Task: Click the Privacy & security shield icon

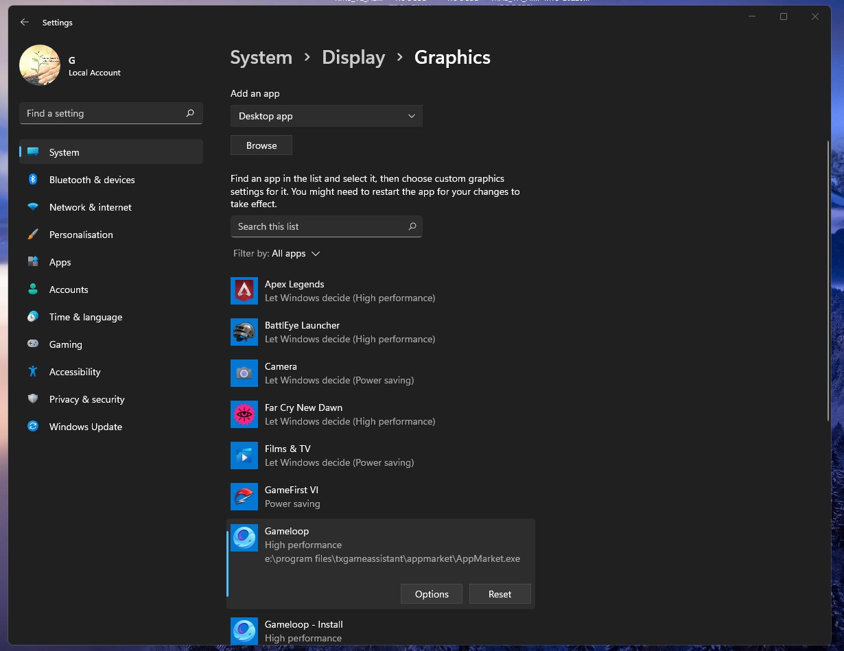Action: click(33, 399)
